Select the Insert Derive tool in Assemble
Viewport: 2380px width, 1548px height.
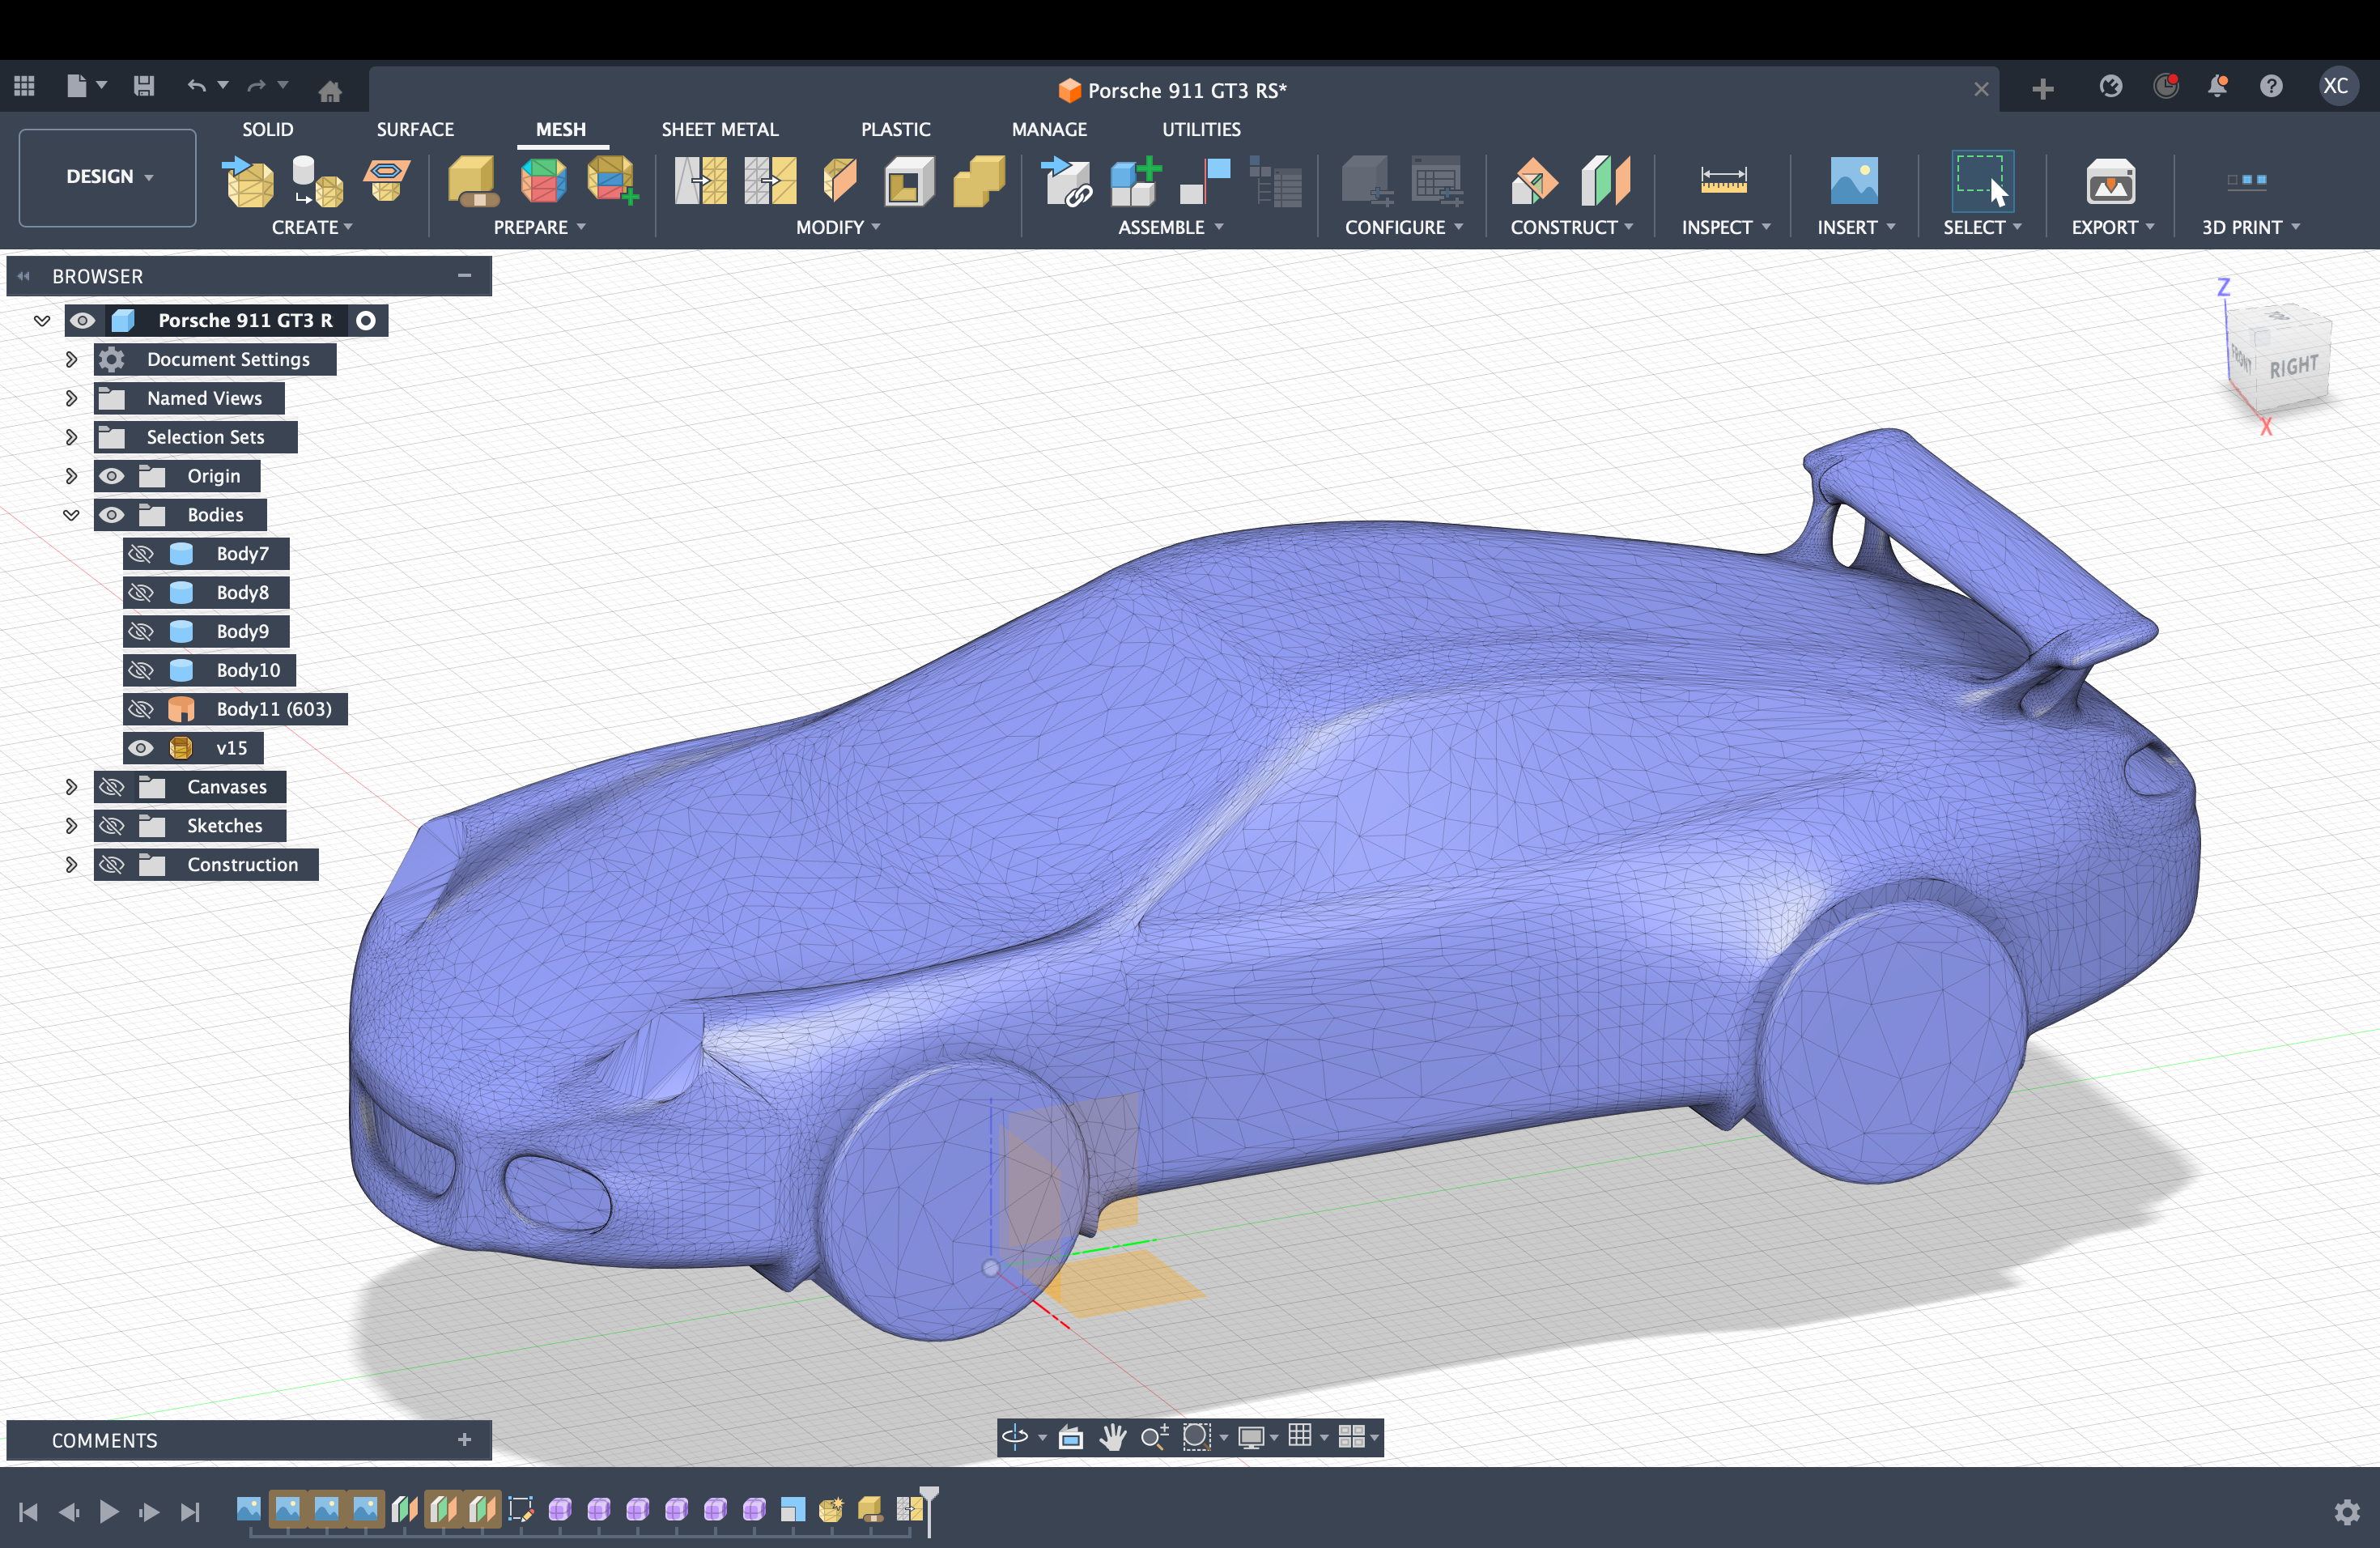(1066, 181)
